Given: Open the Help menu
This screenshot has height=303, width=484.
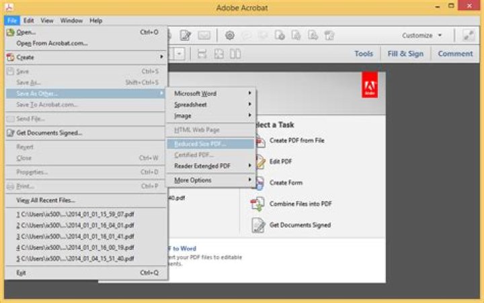Looking at the screenshot, I should click(95, 21).
